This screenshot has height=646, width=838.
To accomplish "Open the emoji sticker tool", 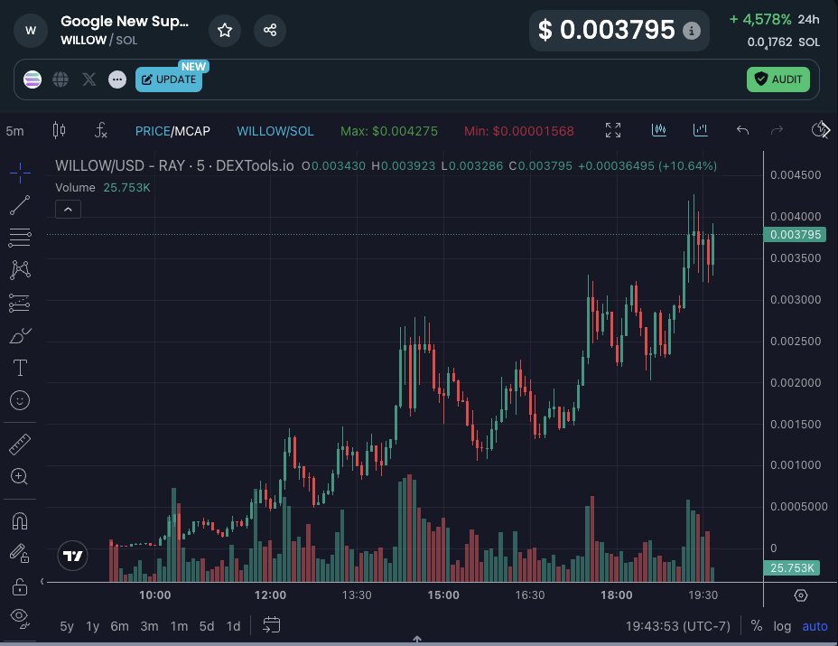I will (19, 400).
